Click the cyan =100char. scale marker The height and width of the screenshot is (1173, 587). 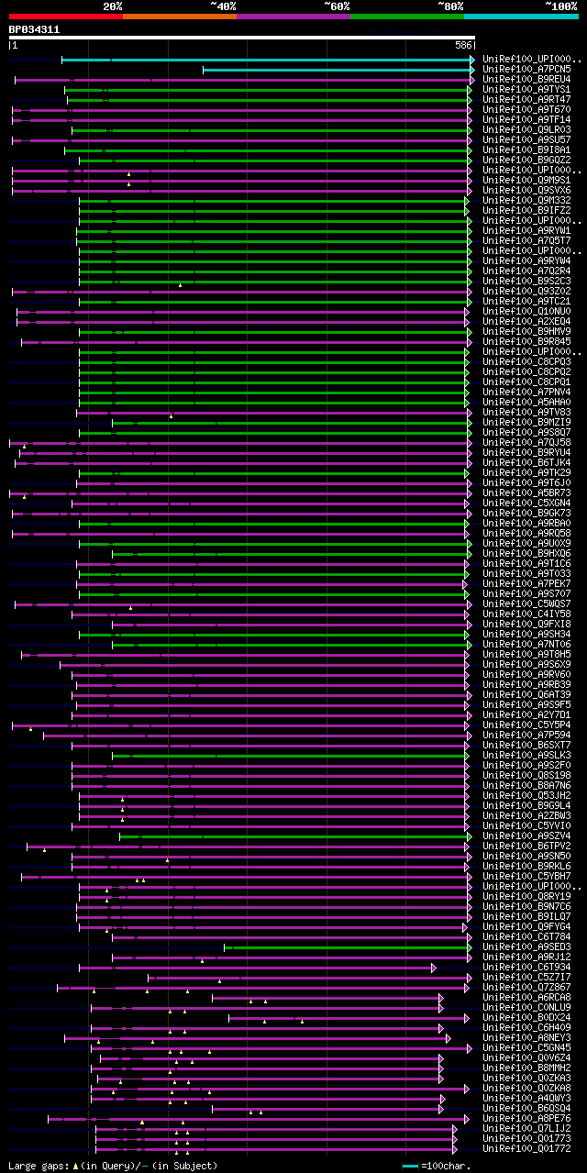[410, 1166]
